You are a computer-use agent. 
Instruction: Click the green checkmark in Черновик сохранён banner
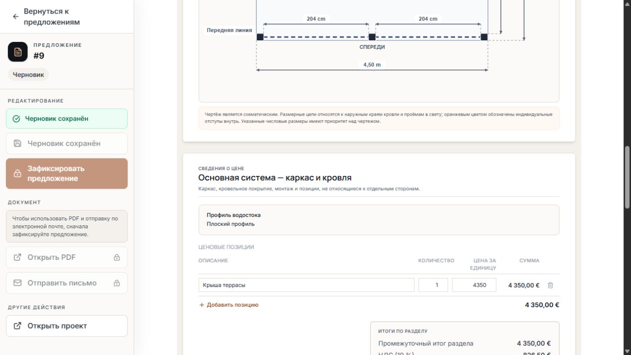click(16, 119)
